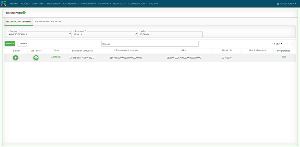This screenshot has width=300, height=147.
Task: Open the Operador dropdown showing IGUAL A
Action: coord(105,34)
